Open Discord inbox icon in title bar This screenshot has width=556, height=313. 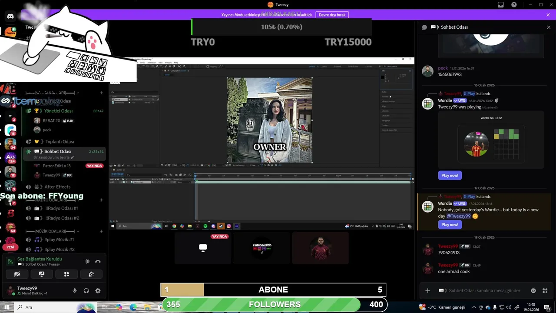point(501,5)
